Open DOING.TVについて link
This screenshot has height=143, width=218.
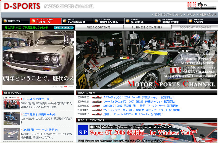tap(169, 14)
